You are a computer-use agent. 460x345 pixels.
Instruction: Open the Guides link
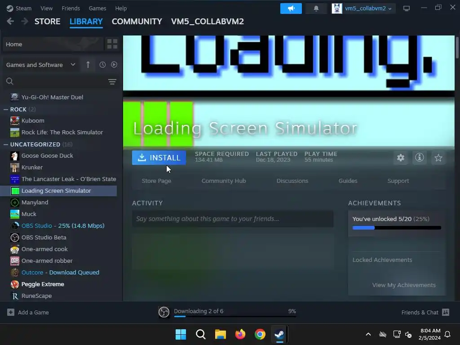tap(348, 181)
